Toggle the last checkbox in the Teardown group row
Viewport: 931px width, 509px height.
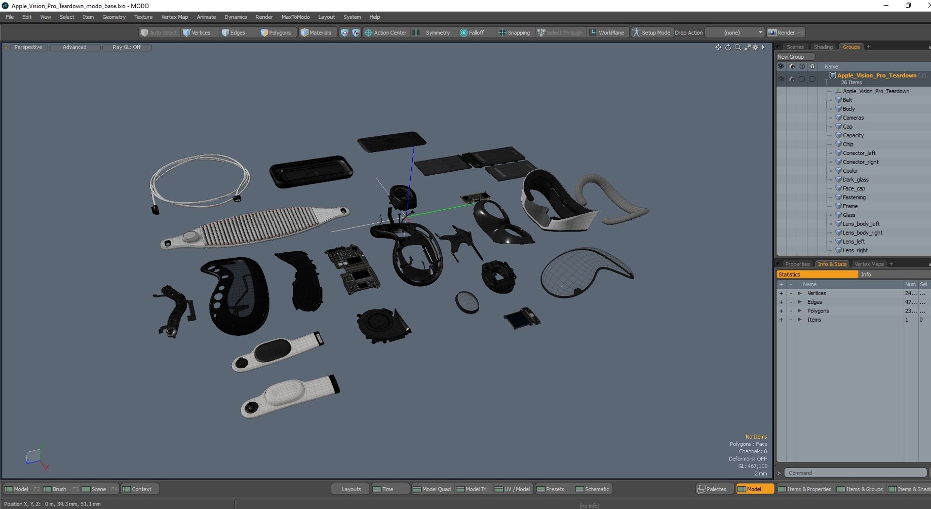[x=812, y=79]
